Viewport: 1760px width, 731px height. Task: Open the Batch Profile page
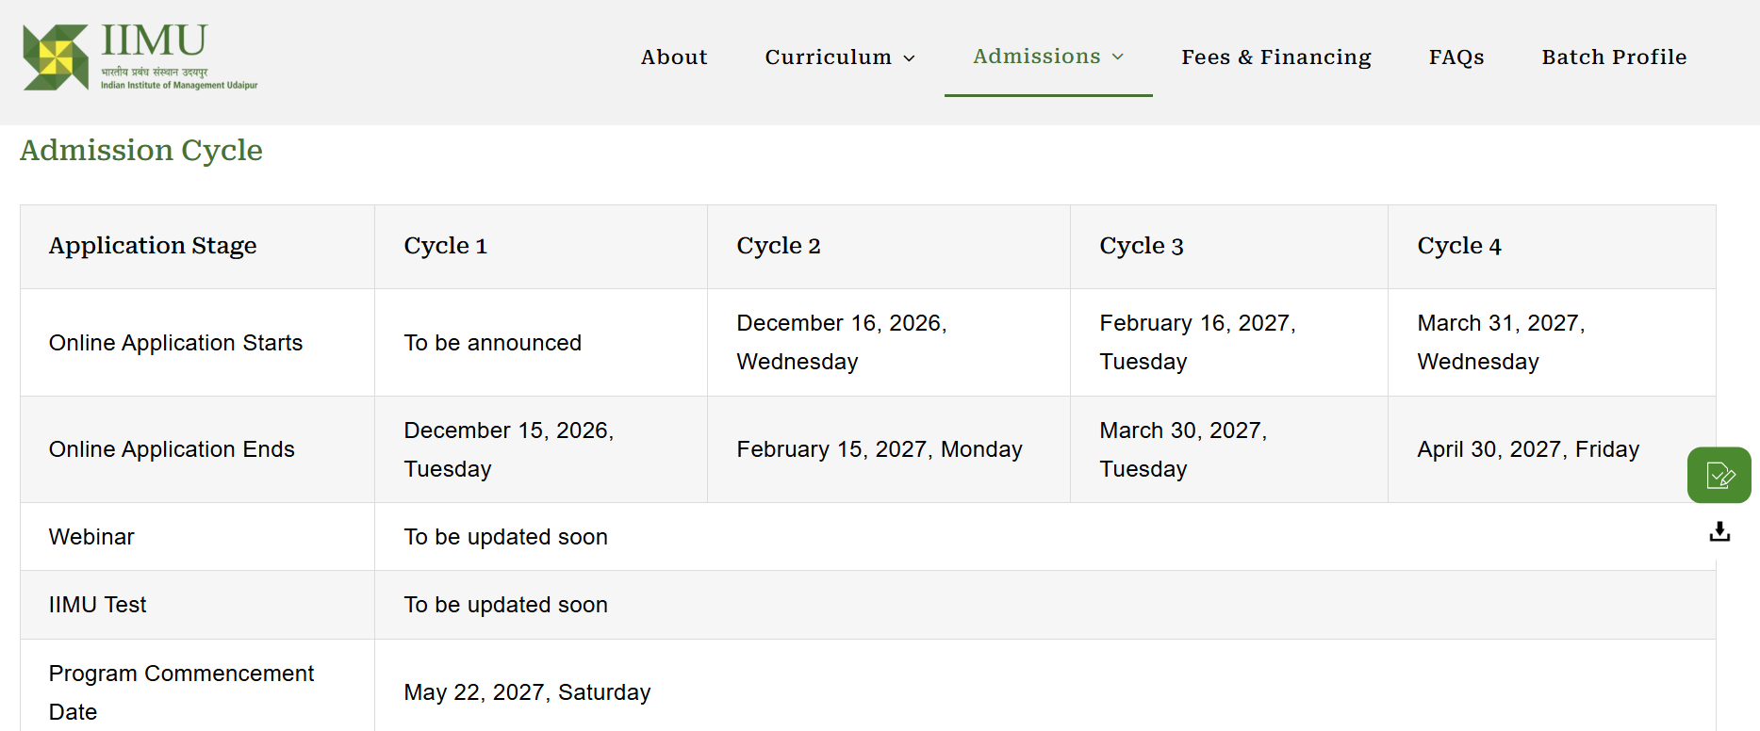[x=1614, y=57]
